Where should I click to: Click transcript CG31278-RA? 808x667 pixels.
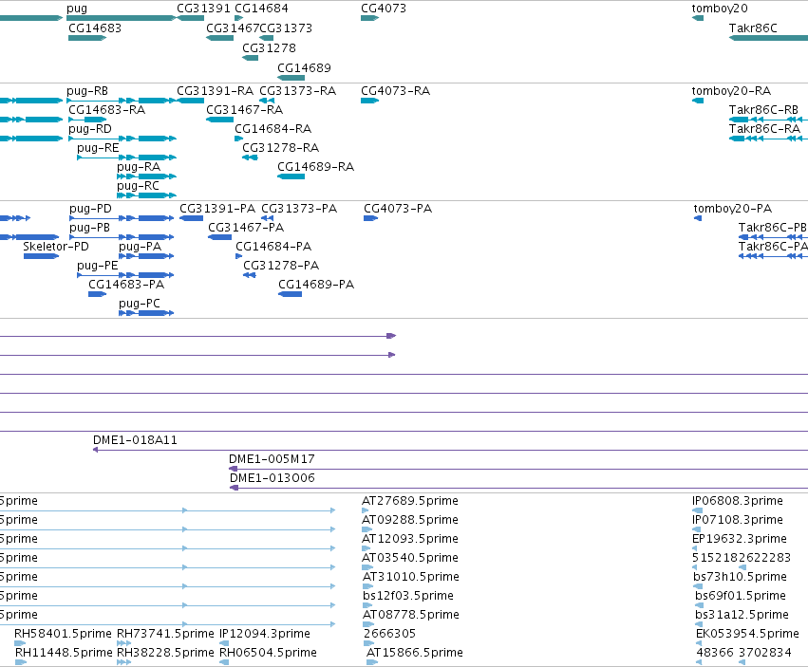point(280,148)
